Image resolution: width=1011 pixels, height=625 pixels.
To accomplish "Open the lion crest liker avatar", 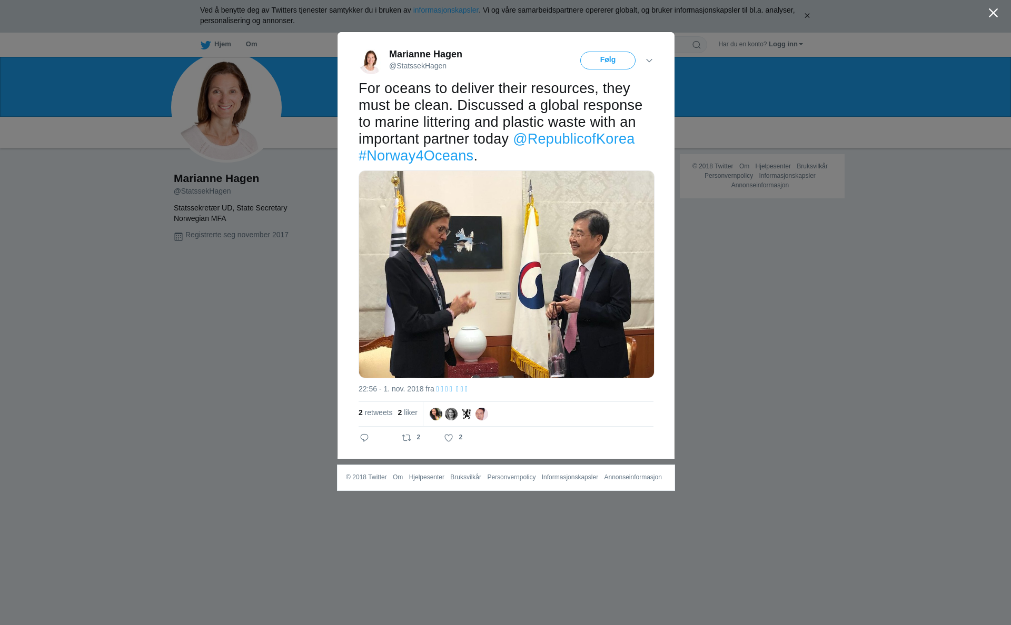I will point(467,414).
